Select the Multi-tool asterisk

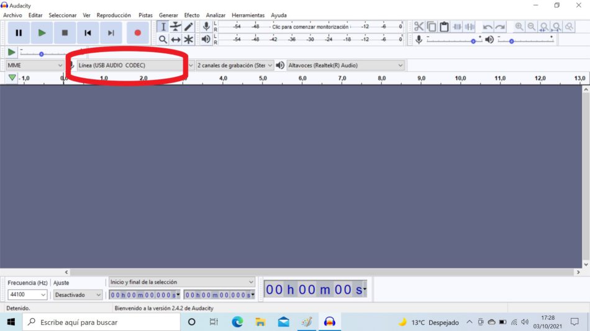coord(189,40)
